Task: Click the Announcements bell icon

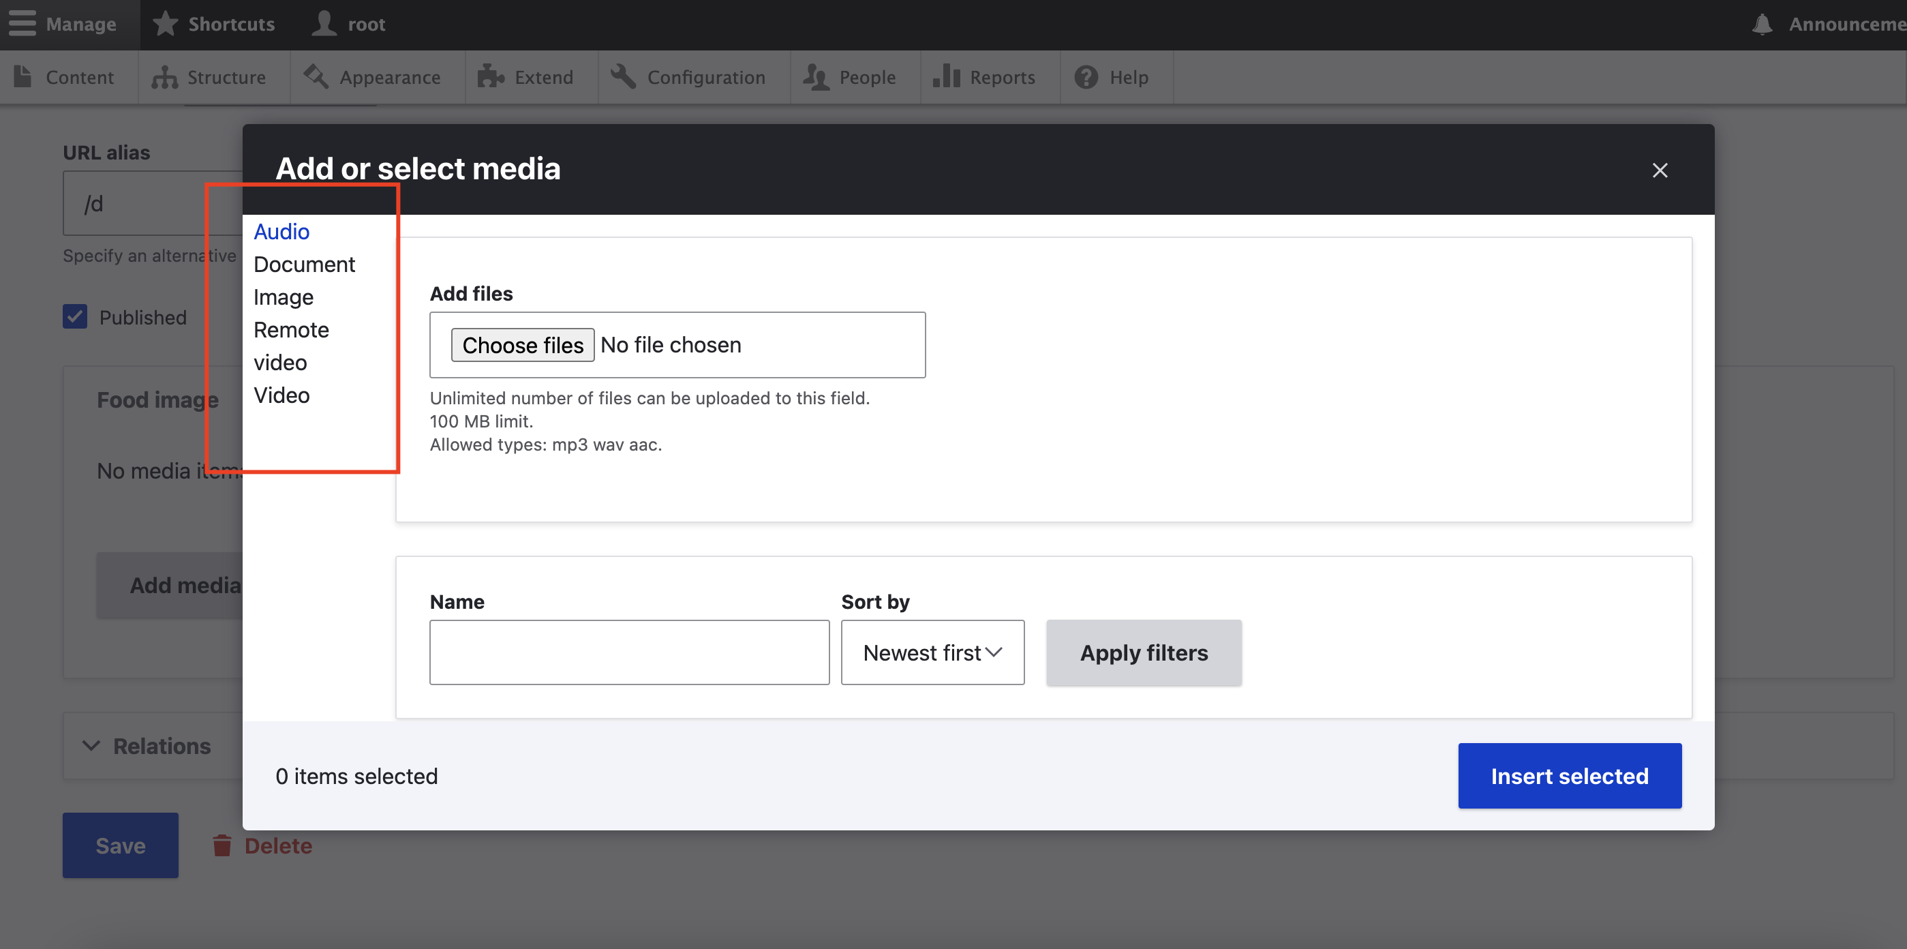Action: point(1763,23)
